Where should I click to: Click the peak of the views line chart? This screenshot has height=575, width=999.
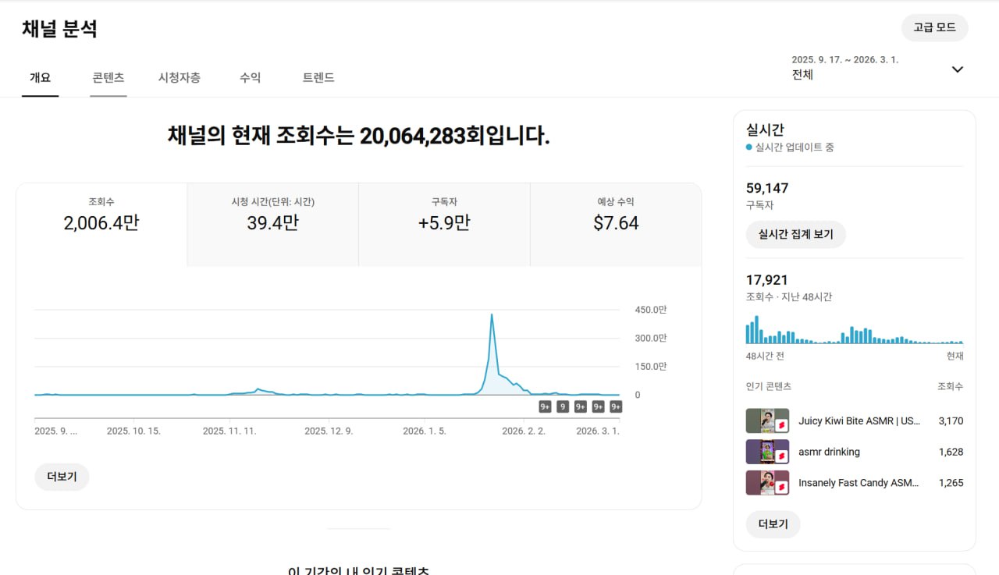(492, 314)
